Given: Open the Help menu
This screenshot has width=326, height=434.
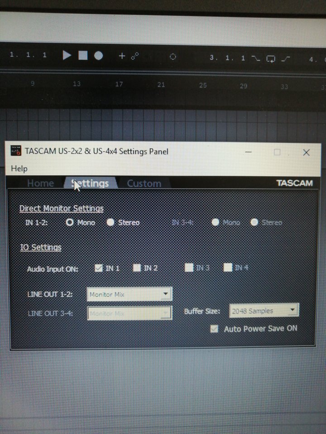Looking at the screenshot, I should (x=19, y=168).
